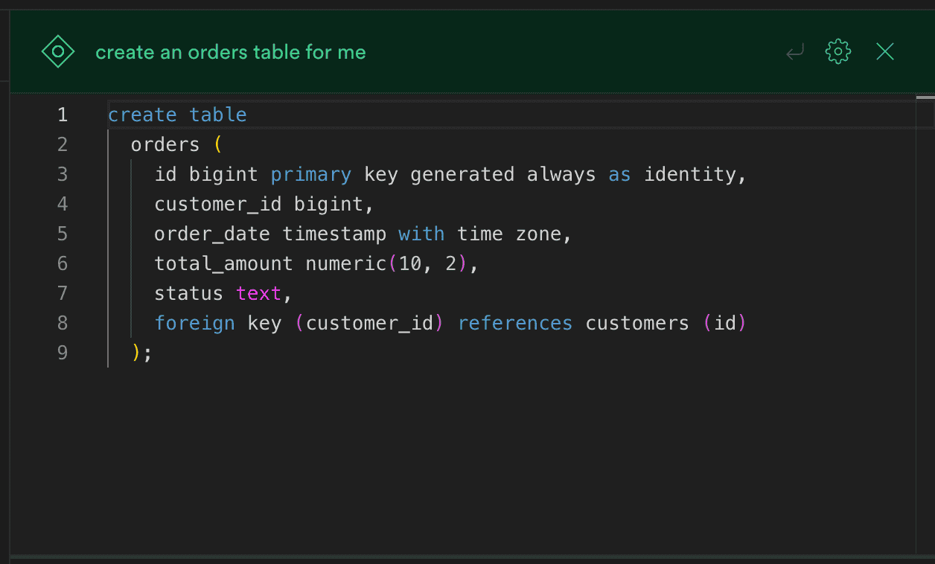Select the prompt icon left of the query text
The width and height of the screenshot is (935, 564).
coord(58,51)
